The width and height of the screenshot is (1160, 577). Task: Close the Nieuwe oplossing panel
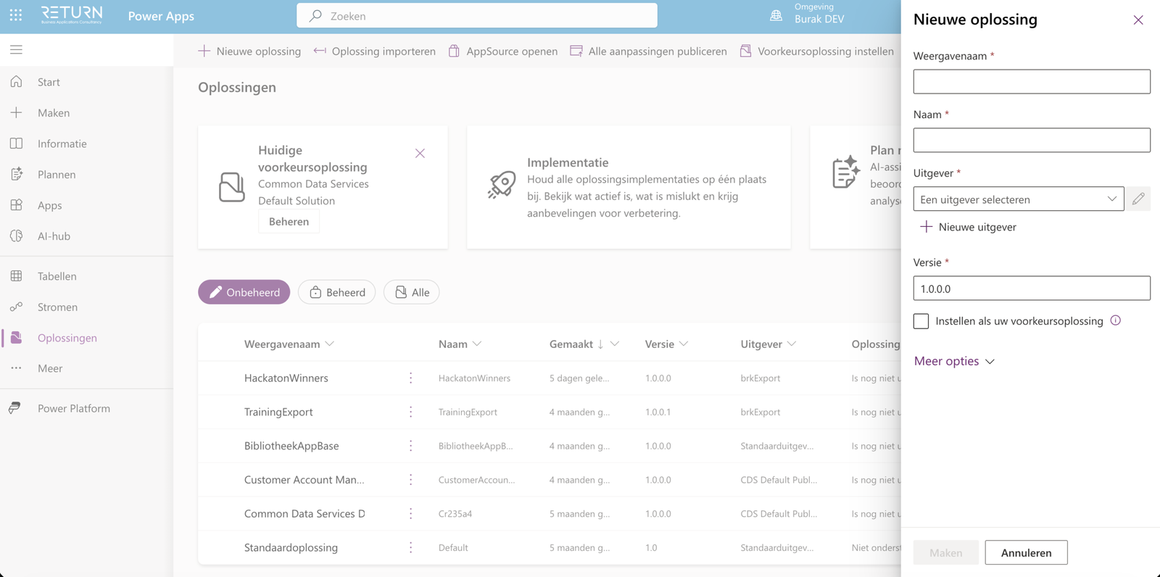1138,20
